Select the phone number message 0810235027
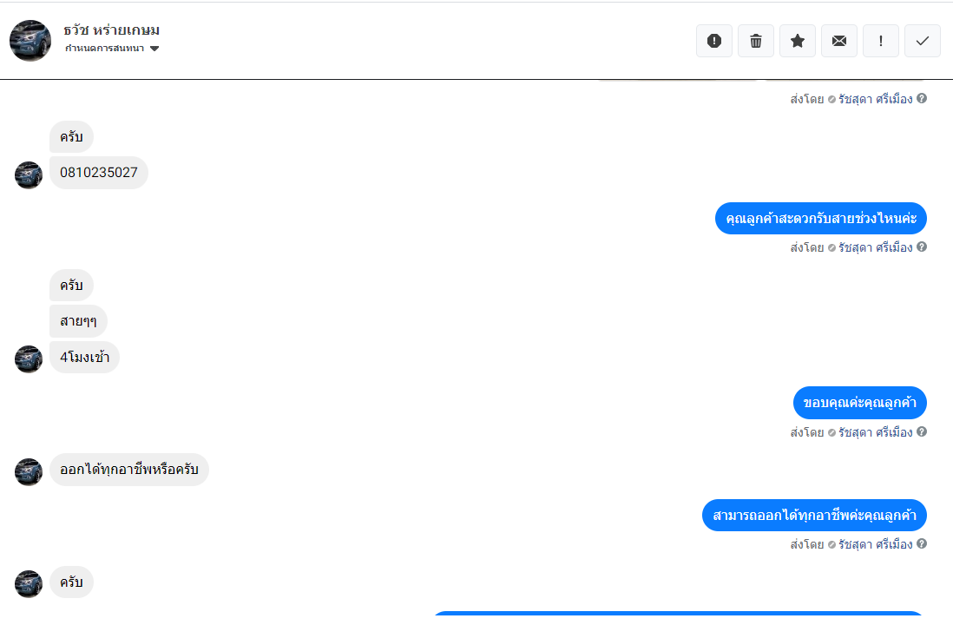Screen dimensions: 953x625 pyautogui.click(x=99, y=173)
